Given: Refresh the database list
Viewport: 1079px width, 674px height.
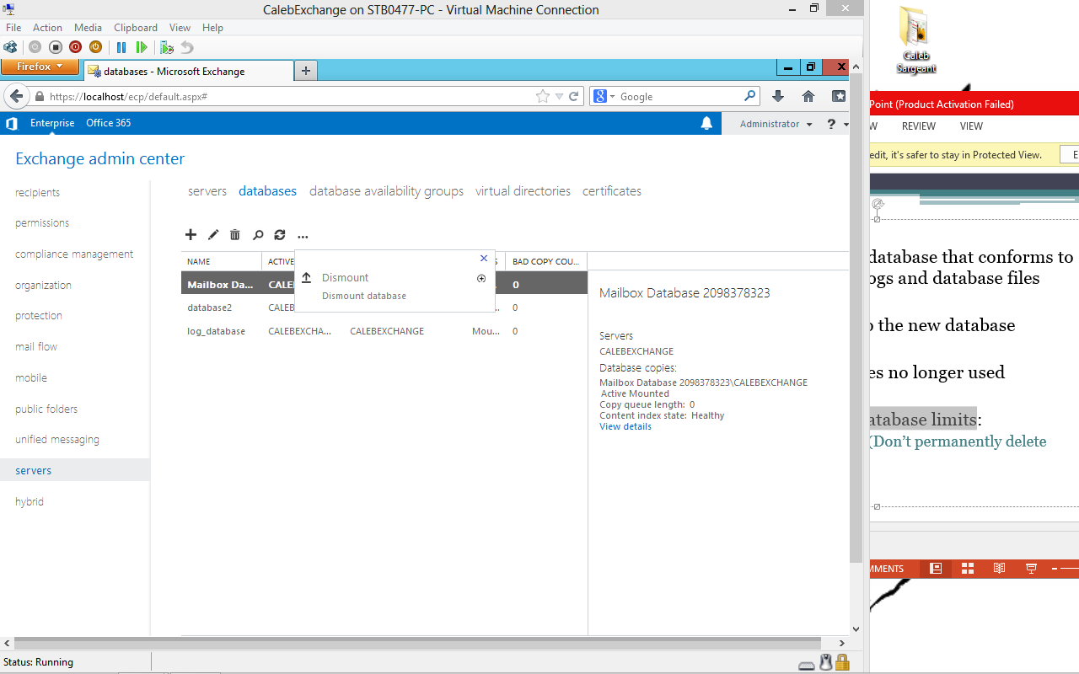Looking at the screenshot, I should pyautogui.click(x=280, y=235).
